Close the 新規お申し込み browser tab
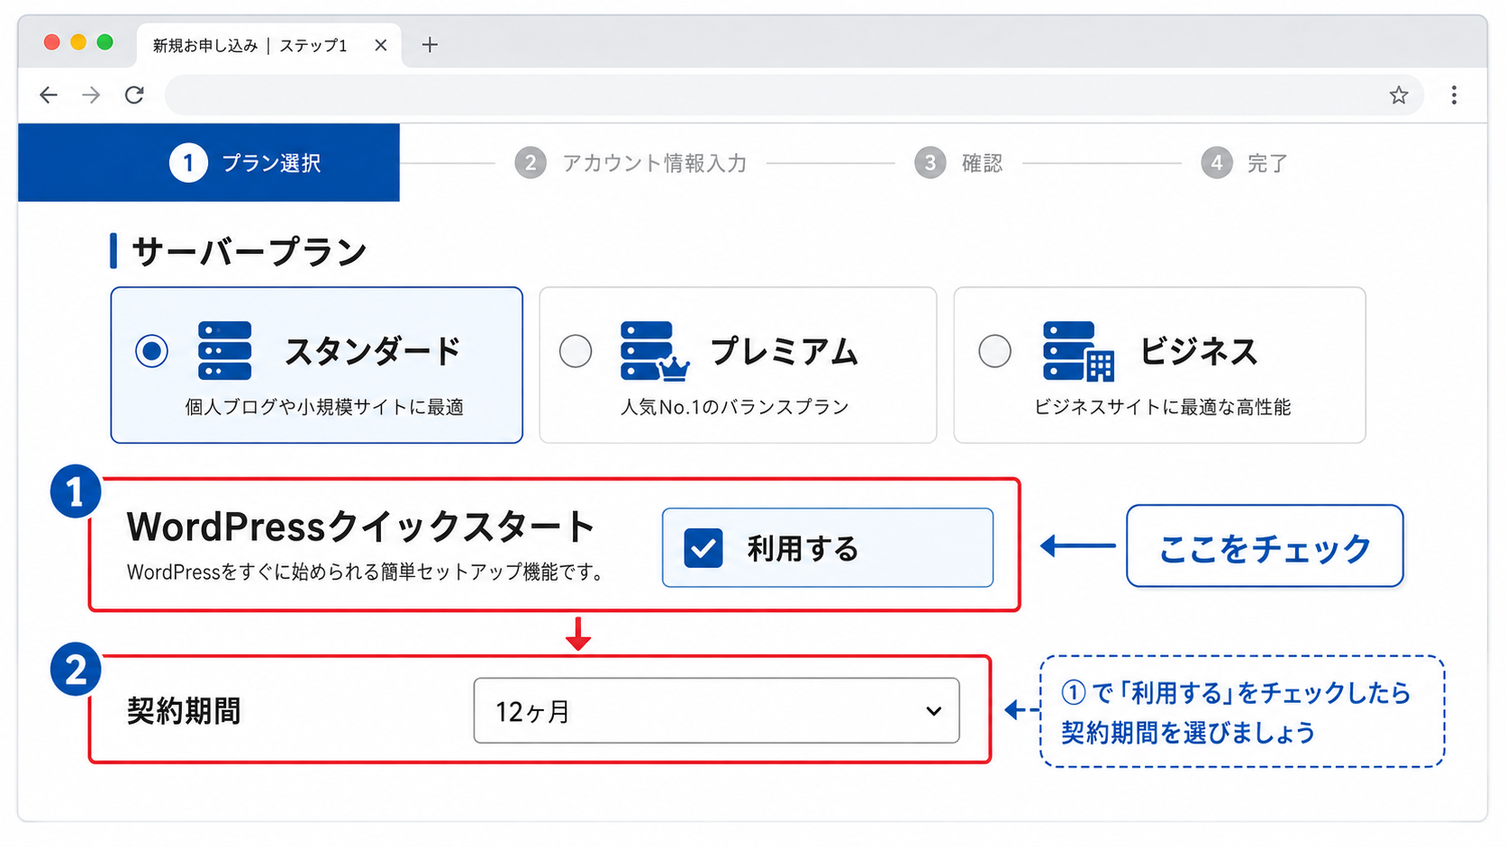This screenshot has height=847, width=1506. pos(381,45)
